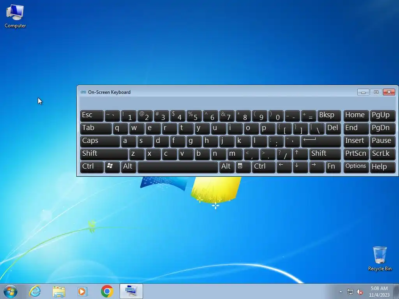This screenshot has width=399, height=299.
Task: Click the Esc key
Action: (92, 116)
